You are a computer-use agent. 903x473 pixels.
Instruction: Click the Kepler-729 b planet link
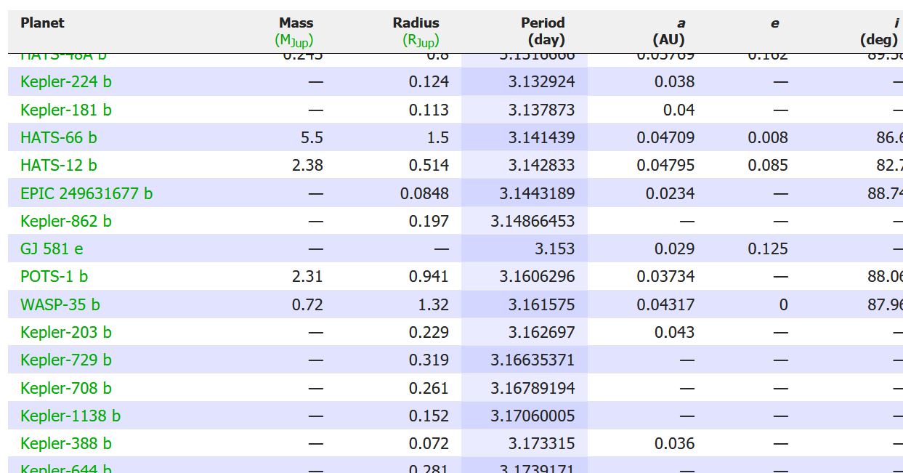[65, 360]
